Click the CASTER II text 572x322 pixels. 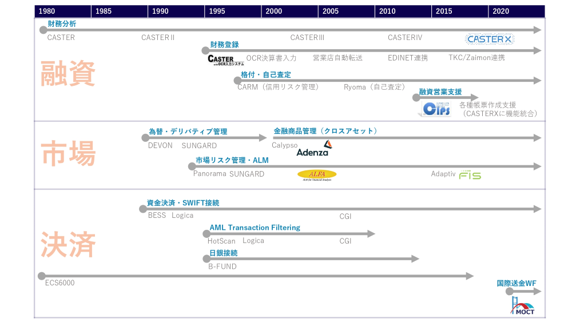(158, 38)
